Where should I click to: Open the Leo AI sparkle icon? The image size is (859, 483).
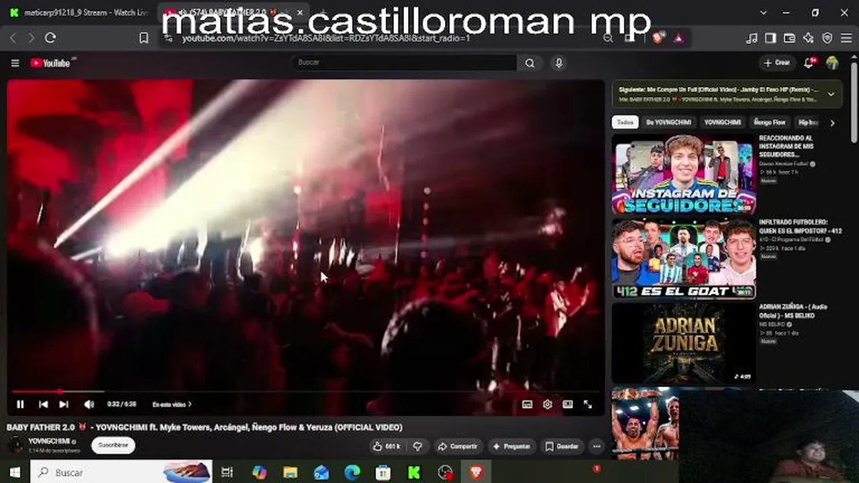pyautogui.click(x=808, y=38)
